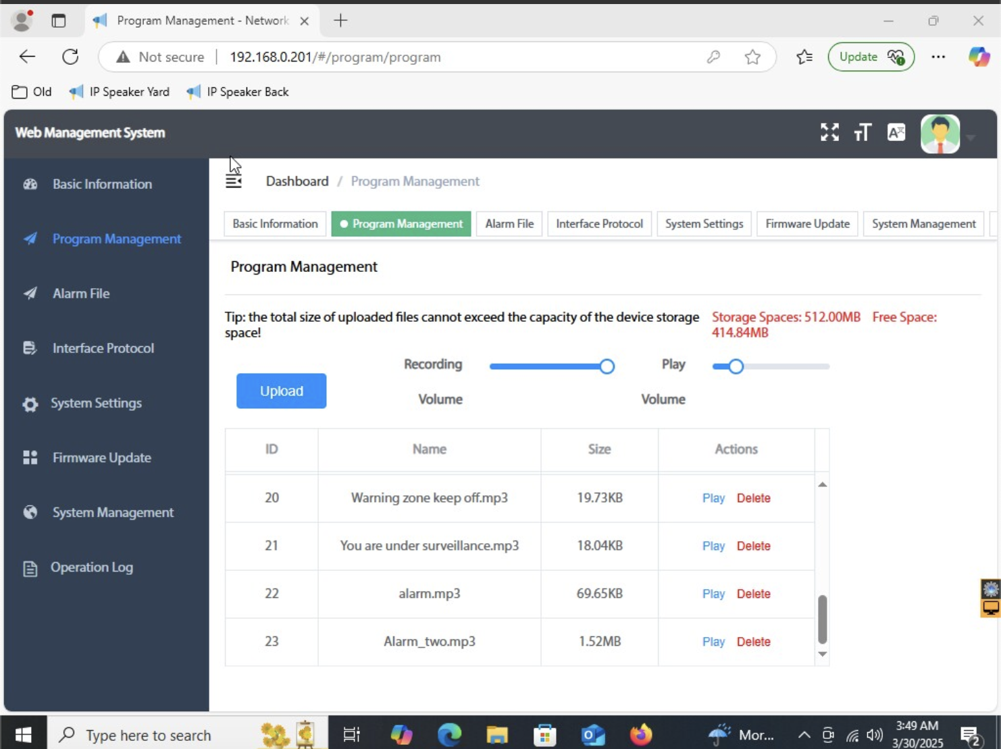Open browser settings ellipsis menu
Viewport: 1001px width, 749px height.
[938, 57]
